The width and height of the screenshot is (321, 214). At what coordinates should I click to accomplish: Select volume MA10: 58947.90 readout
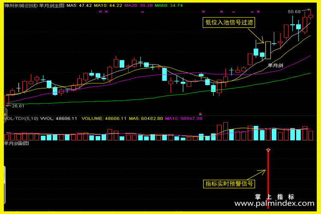click(x=183, y=119)
